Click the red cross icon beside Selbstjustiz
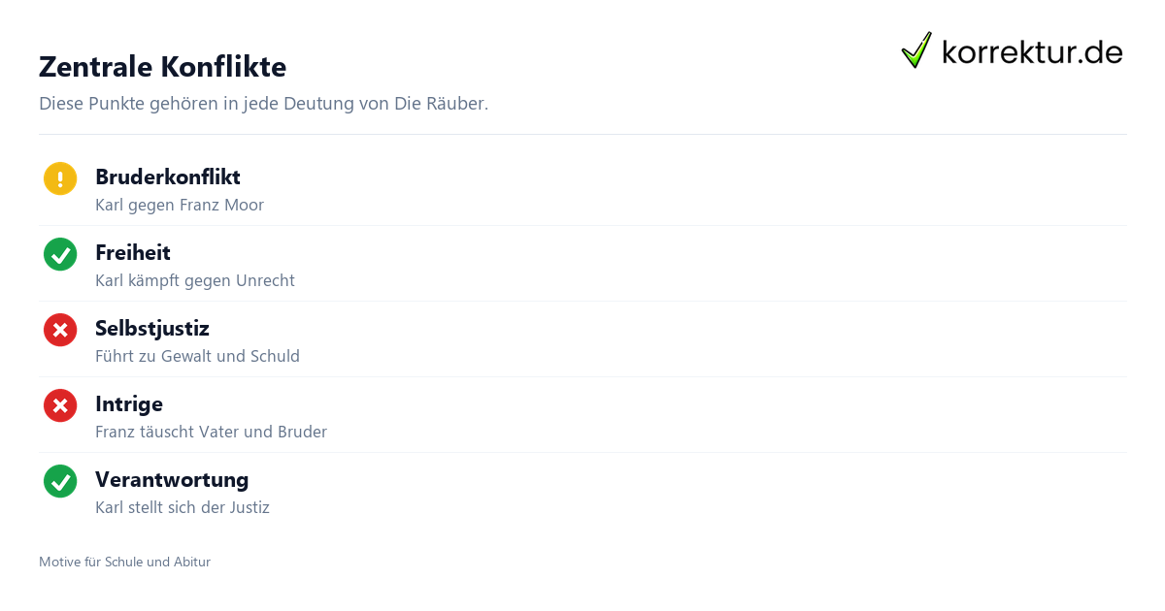 [60, 330]
